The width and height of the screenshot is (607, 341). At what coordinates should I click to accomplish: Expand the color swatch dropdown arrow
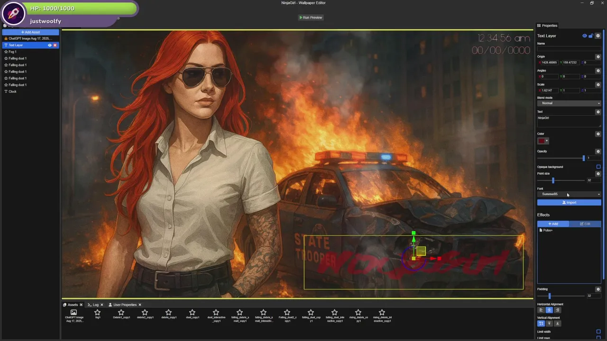tap(547, 141)
